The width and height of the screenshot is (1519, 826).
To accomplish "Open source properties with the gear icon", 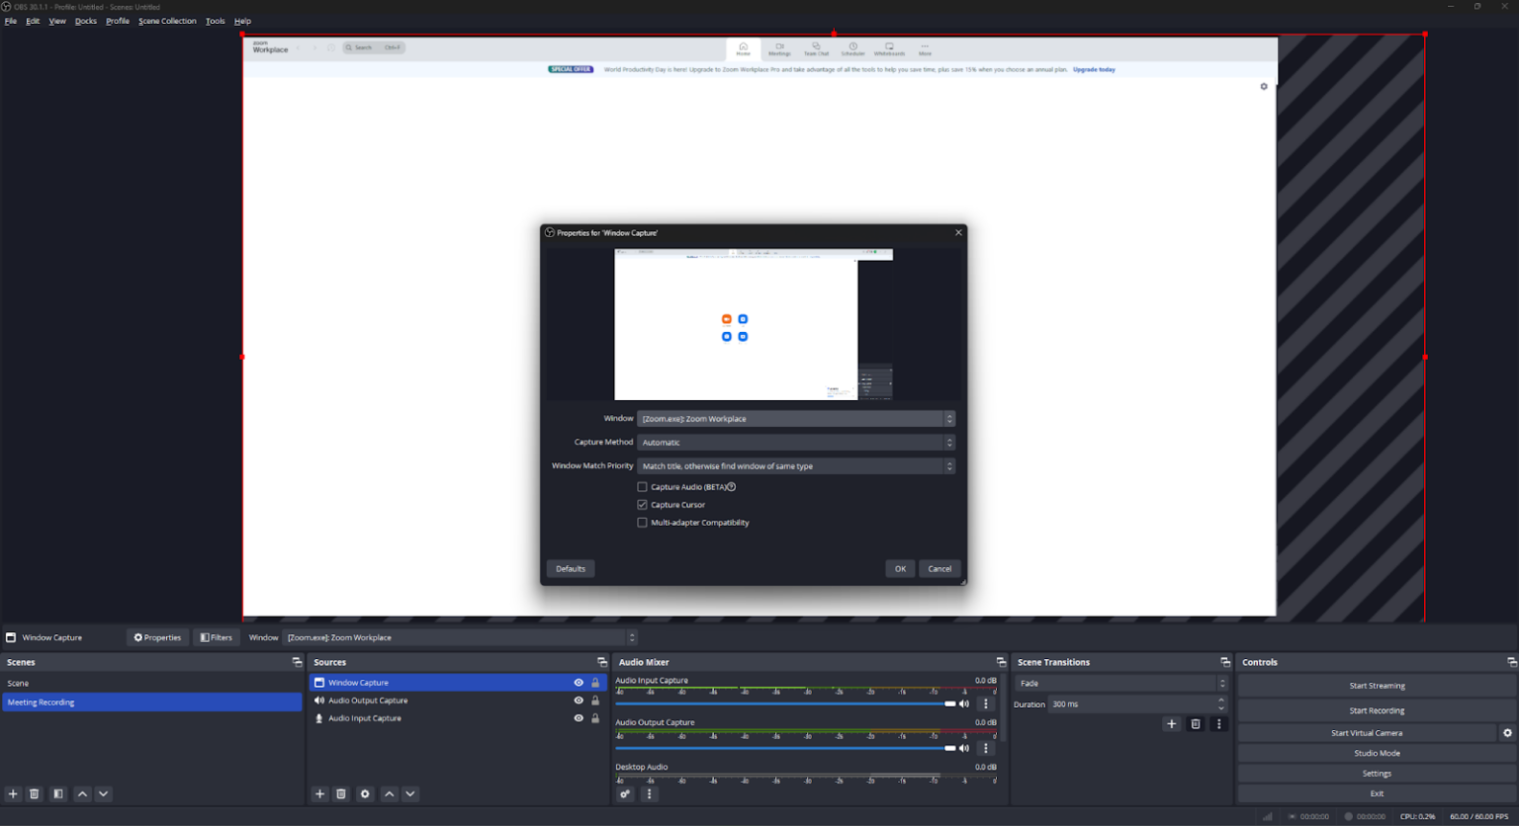I will tap(365, 793).
